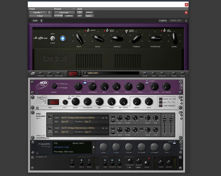The width and height of the screenshot is (221, 176).
Task: Remove the Delay Thing unit with its X
Action: pyautogui.click(x=181, y=103)
